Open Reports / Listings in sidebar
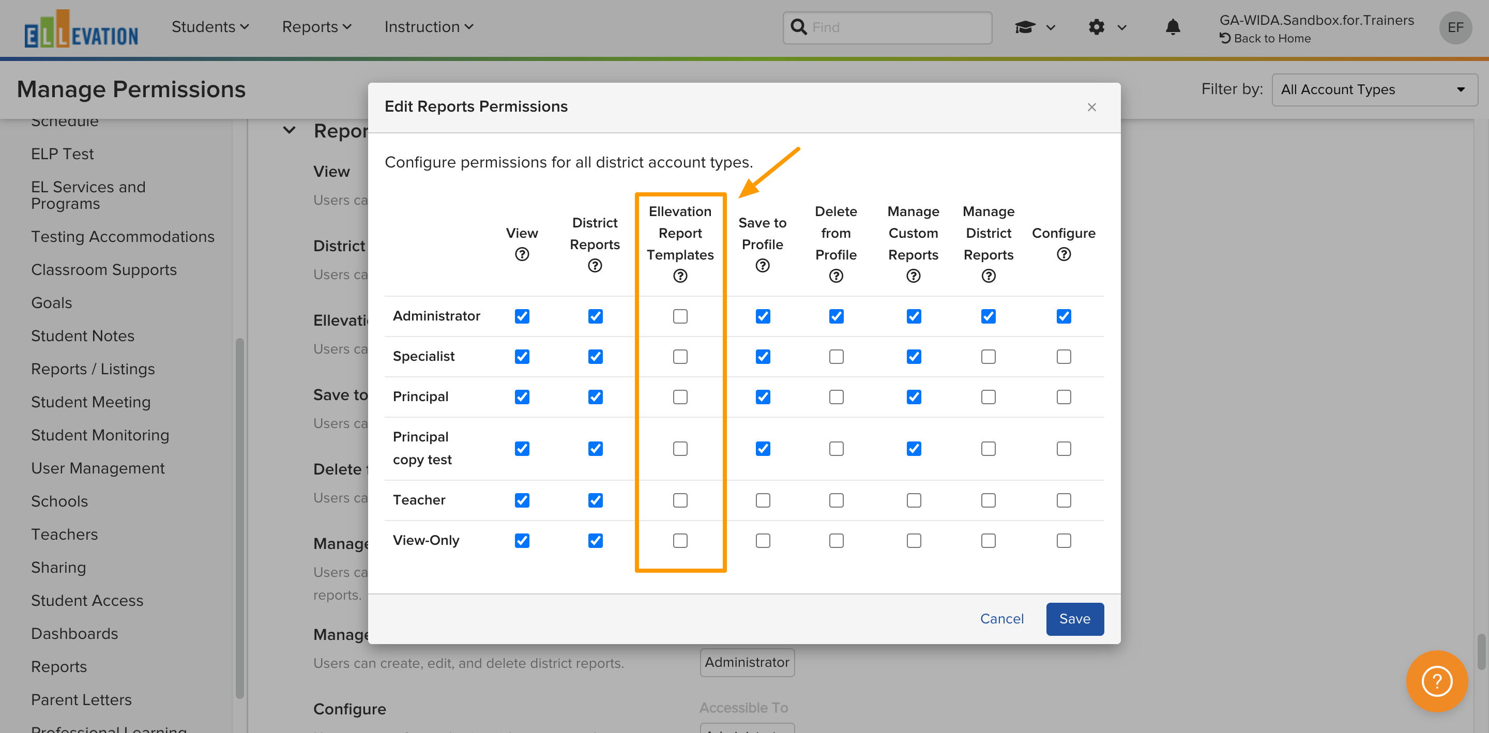1489x733 pixels. (93, 369)
